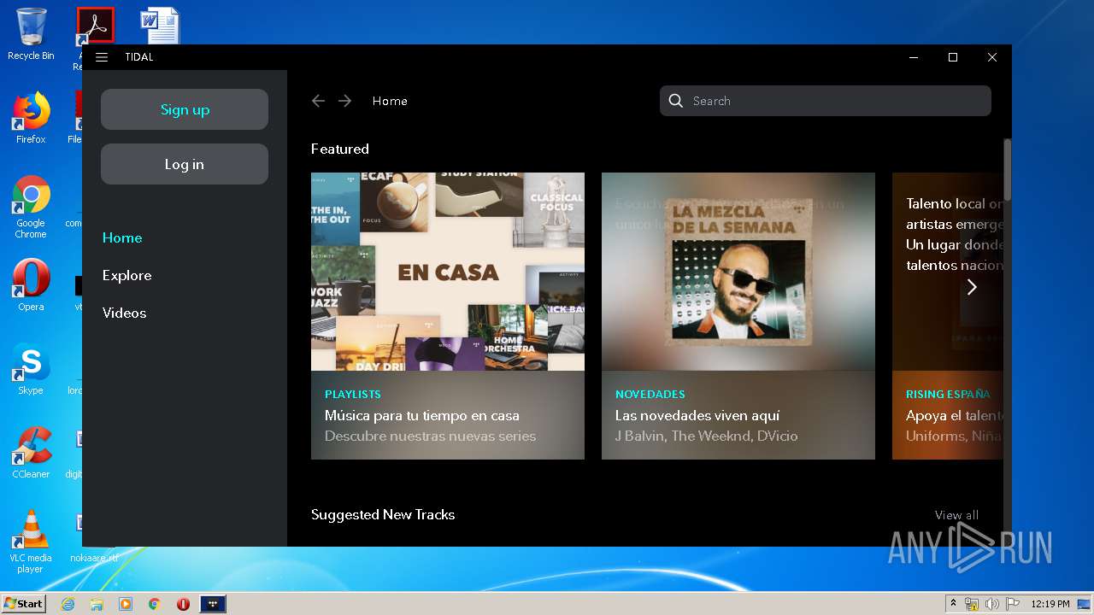Viewport: 1094px width, 615px height.
Task: Click the Suggested New Tracks heading
Action: point(383,514)
